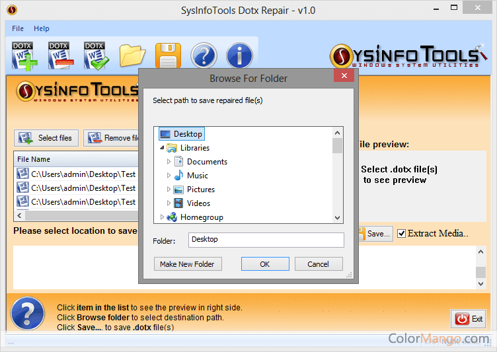The image size is (497, 352).
Task: Click the Homegroup network icon
Action: coord(172,217)
